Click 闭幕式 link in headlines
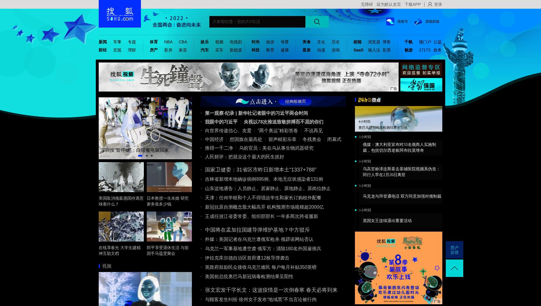Image resolution: width=541 pixels, height=306 pixels. click(334, 139)
